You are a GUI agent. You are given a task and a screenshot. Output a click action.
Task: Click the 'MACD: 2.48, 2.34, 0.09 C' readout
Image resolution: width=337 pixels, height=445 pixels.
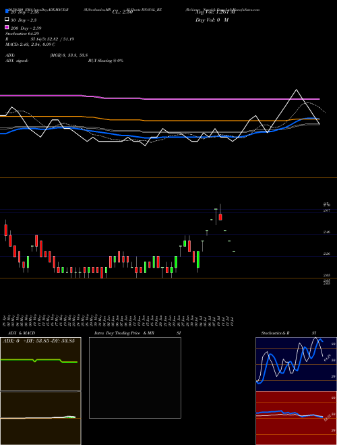30,44
